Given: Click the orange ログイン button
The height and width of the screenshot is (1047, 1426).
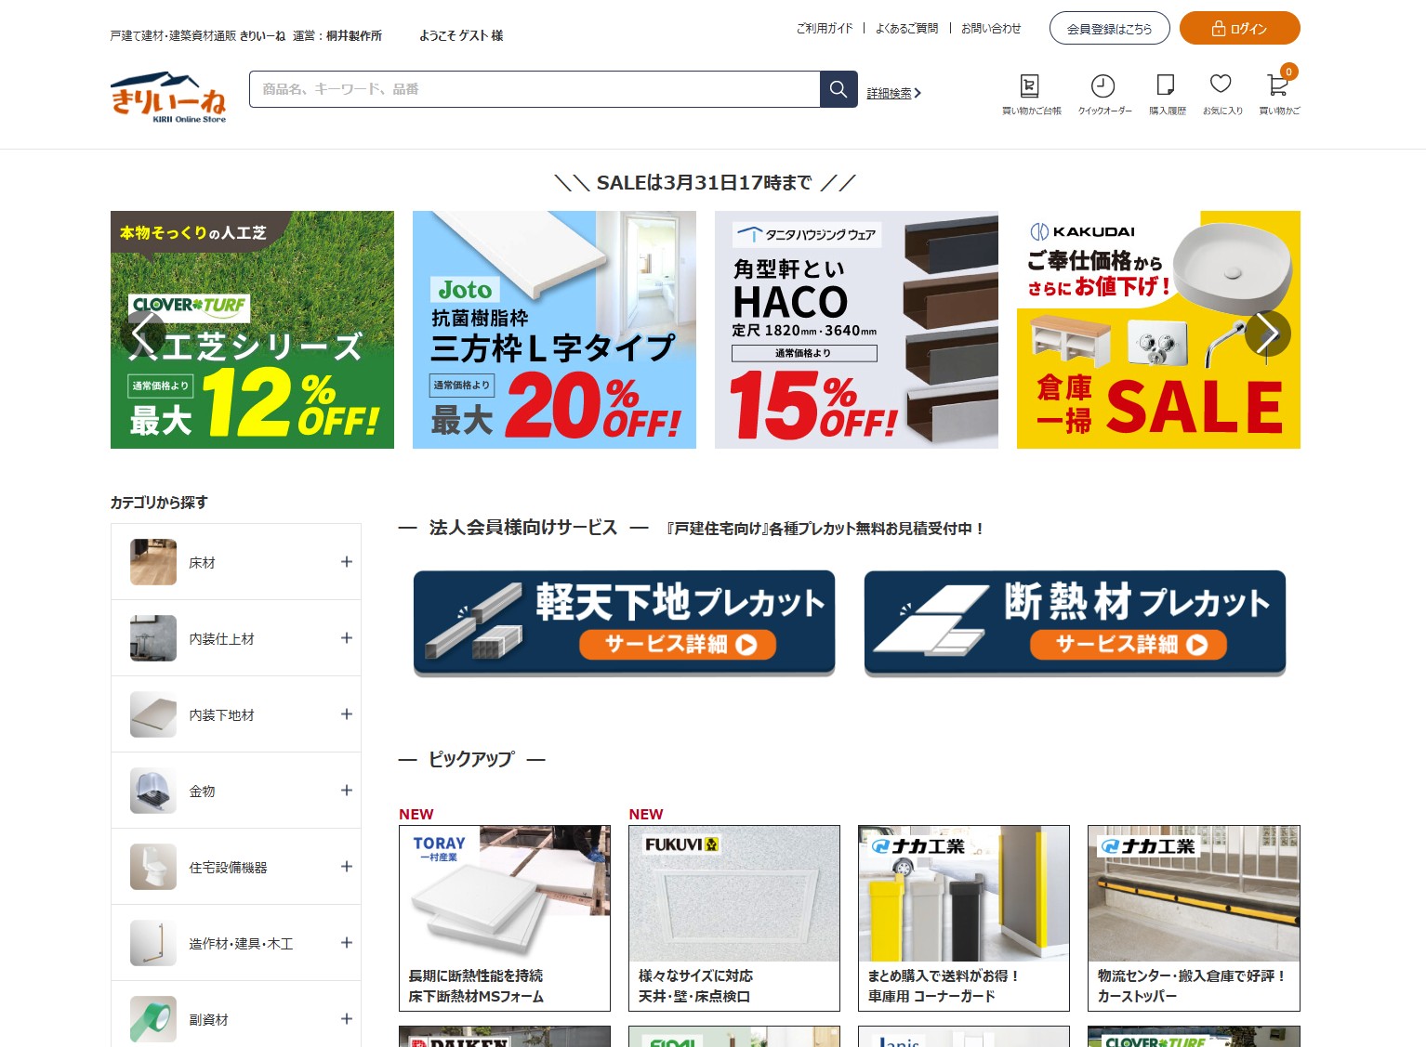Looking at the screenshot, I should tap(1239, 29).
